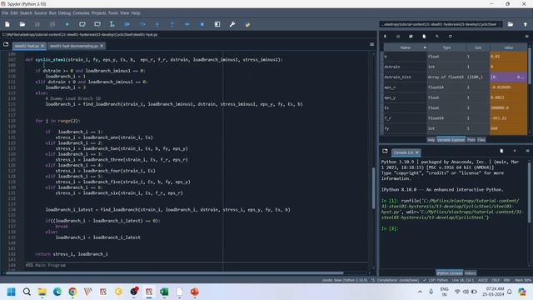
Task: Open the editor pane options menu
Action: tap(372, 44)
